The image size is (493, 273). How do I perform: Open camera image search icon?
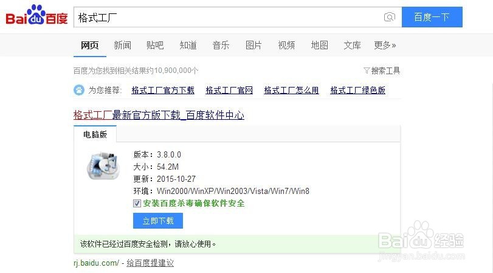[x=389, y=17]
